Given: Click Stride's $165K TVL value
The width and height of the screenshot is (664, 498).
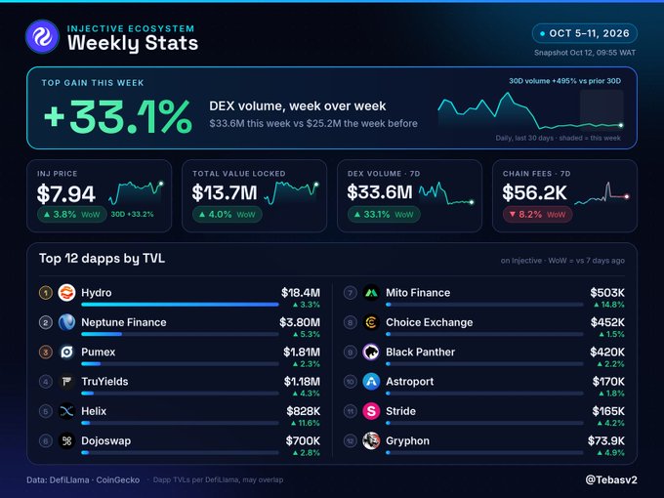Looking at the screenshot, I should [608, 411].
